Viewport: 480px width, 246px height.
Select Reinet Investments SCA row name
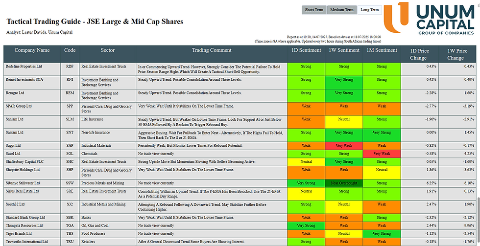(x=24, y=79)
